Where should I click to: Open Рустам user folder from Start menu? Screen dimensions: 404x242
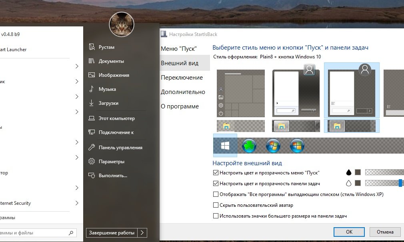(x=106, y=47)
